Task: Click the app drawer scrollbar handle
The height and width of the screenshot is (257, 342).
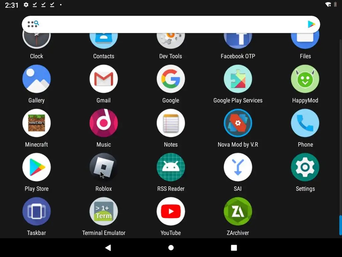Action: pos(340,225)
